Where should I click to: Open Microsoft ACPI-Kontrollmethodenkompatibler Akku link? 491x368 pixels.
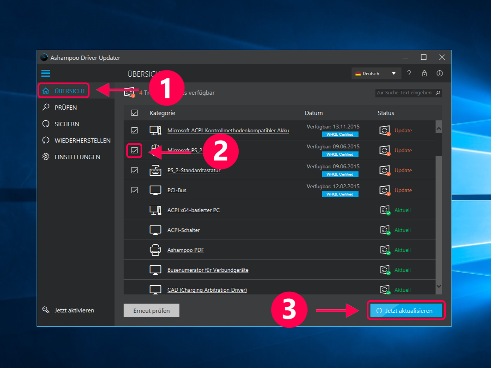[x=228, y=131]
